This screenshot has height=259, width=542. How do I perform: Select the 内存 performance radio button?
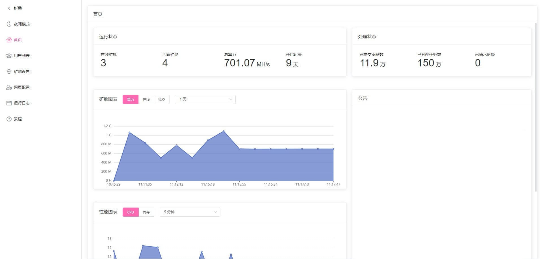146,212
